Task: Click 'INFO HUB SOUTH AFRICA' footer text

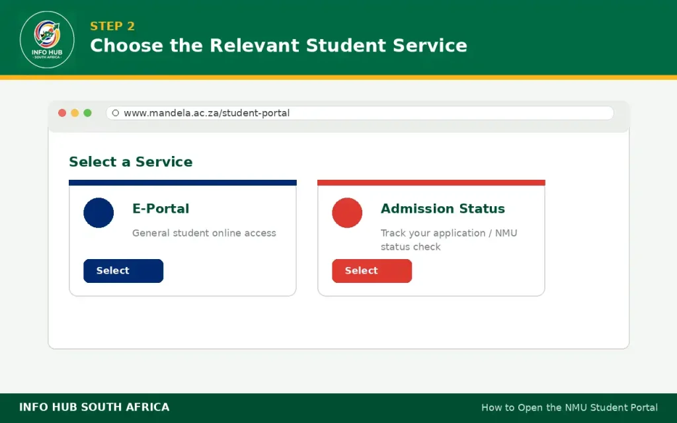Action: pyautogui.click(x=94, y=407)
